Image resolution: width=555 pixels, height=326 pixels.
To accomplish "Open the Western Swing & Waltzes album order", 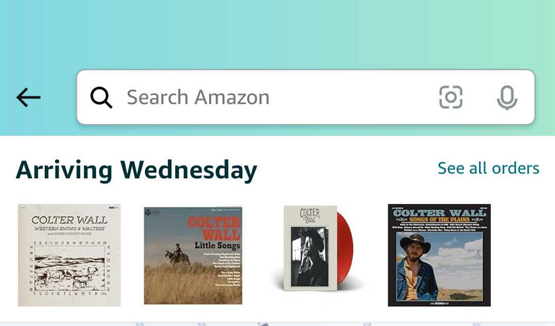I will pos(69,255).
